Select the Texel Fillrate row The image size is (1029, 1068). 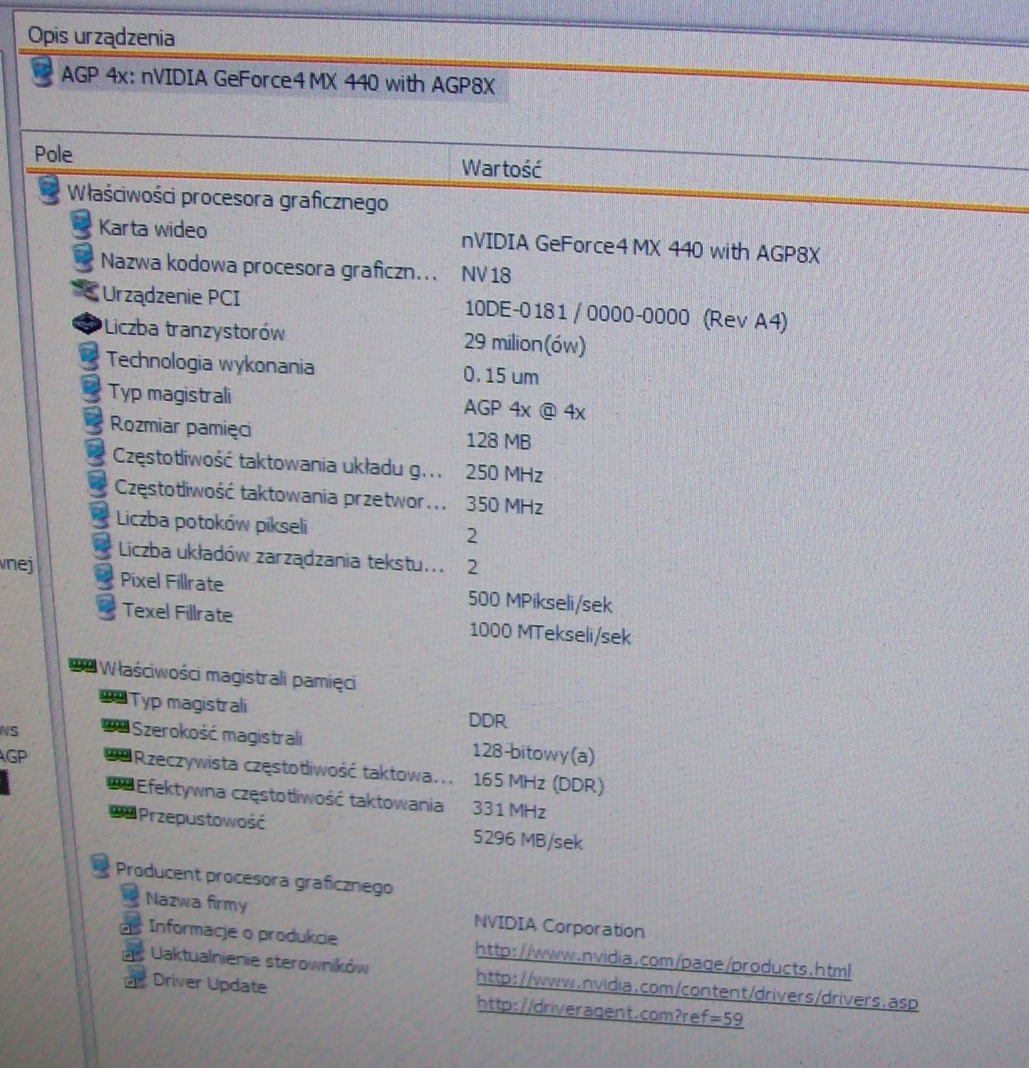pyautogui.click(x=177, y=612)
